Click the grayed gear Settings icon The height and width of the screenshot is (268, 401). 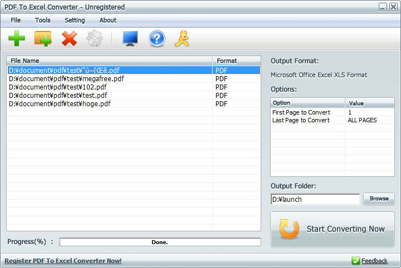point(95,38)
